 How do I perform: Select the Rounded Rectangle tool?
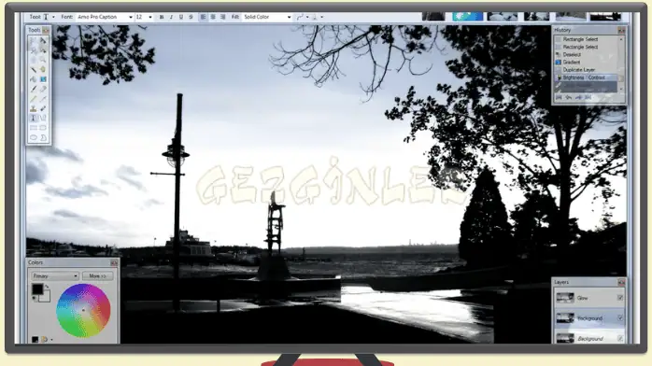click(43, 128)
